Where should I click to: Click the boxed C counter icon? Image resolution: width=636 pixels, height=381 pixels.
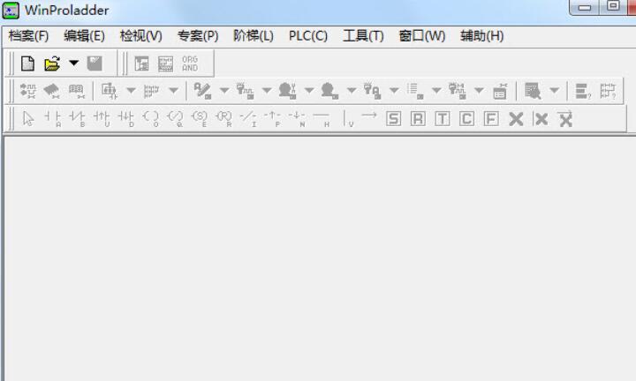pos(466,119)
